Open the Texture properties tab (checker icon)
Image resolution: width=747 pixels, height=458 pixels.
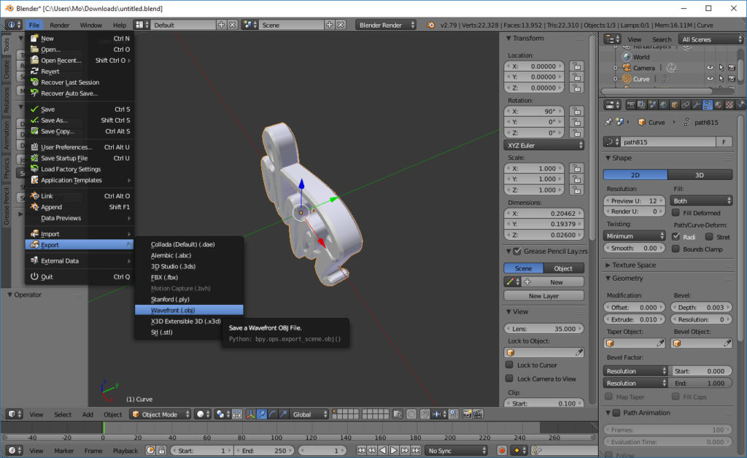coord(729,105)
